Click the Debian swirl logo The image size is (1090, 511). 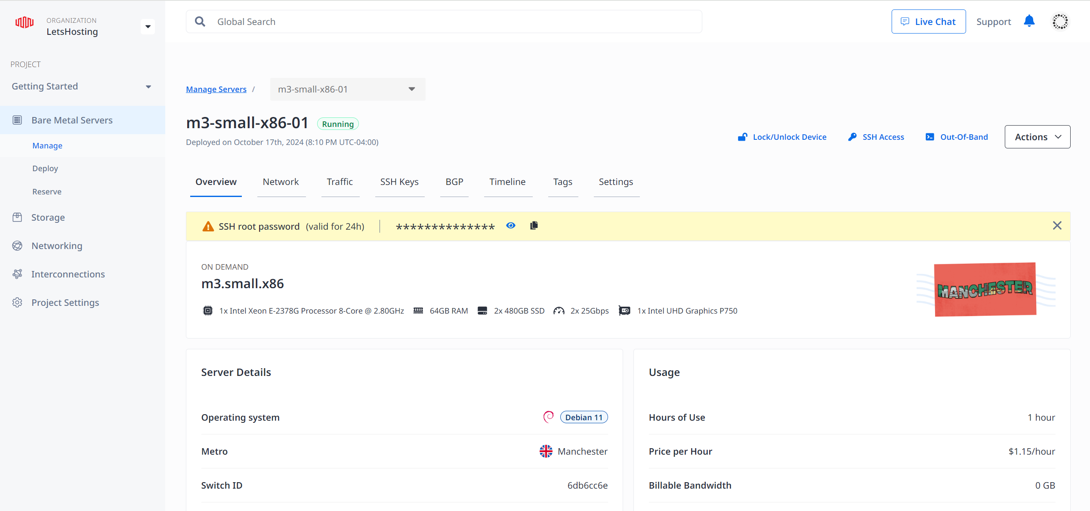pos(549,417)
